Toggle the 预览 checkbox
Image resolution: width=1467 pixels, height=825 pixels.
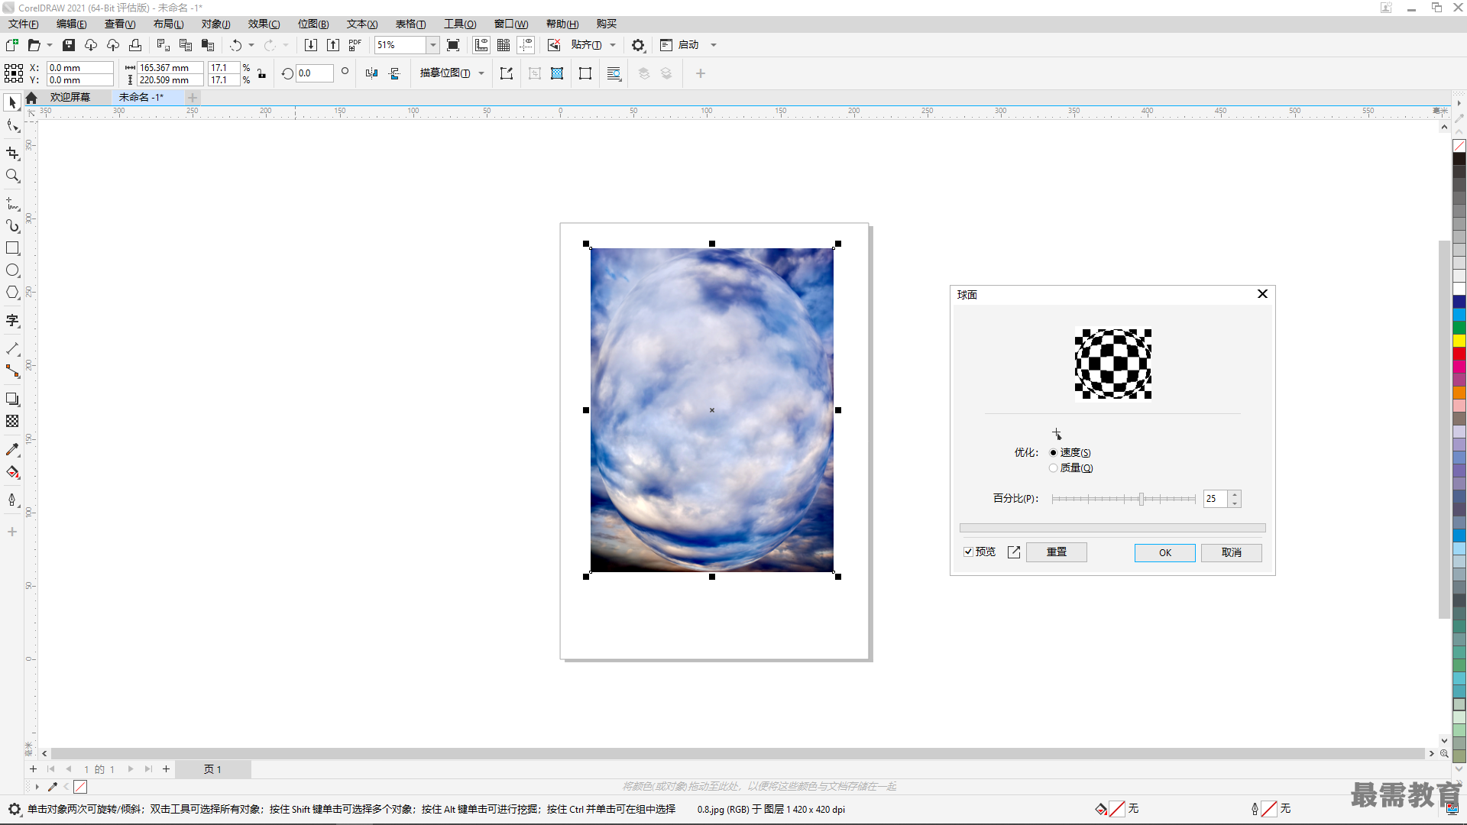coord(968,552)
